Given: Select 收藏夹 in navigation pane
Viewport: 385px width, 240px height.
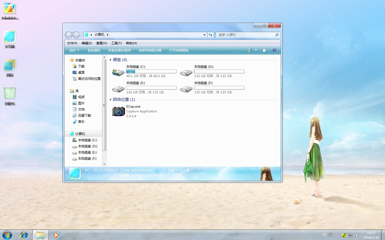Looking at the screenshot, I should coord(78,60).
